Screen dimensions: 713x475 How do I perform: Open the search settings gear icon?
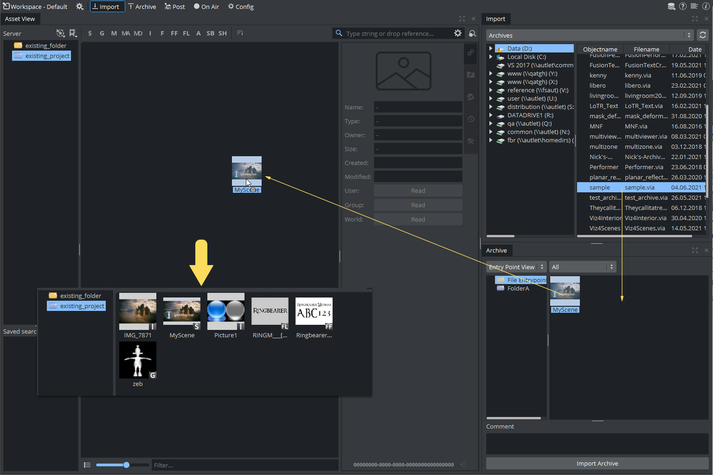point(458,33)
